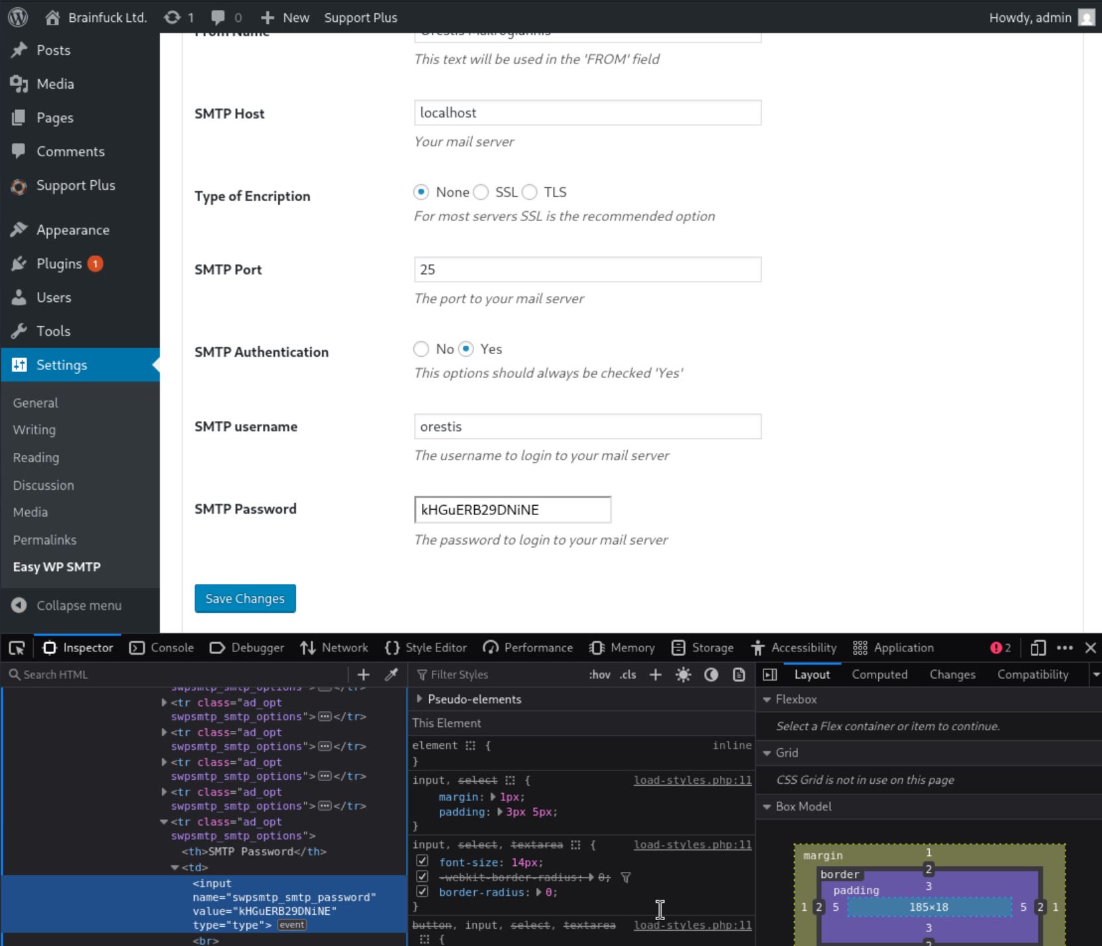Select No for SMTP Authentication
Image resolution: width=1102 pixels, height=946 pixels.
[421, 350]
